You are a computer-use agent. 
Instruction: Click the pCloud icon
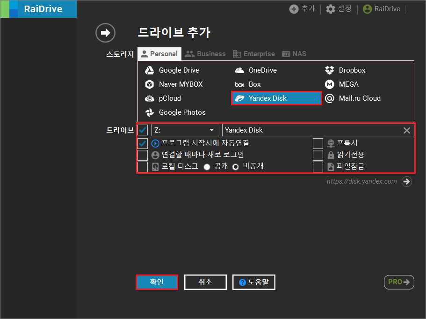150,98
